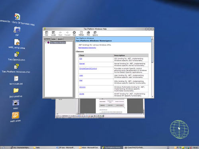Select the Tao.OpenGl.chm desktop icon

17,54
